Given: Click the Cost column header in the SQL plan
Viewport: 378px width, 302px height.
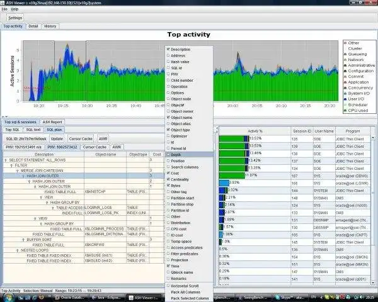Looking at the screenshot, I should click(x=157, y=155).
